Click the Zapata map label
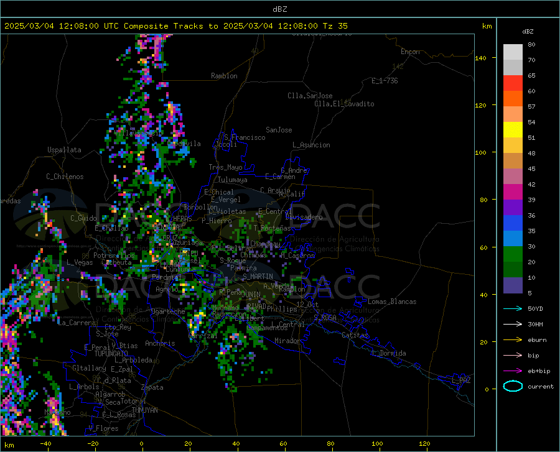The height and width of the screenshot is (452, 560). click(x=152, y=387)
